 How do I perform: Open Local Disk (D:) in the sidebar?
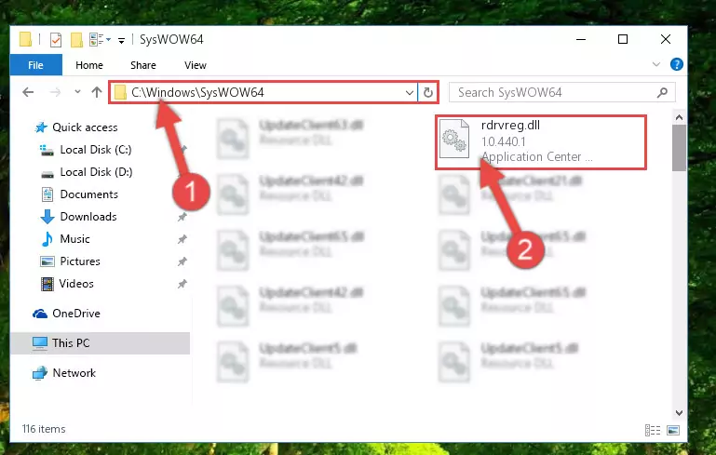click(x=96, y=172)
